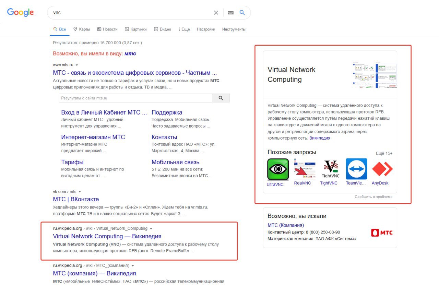Image resolution: width=439 pixels, height=286 pixels.
Task: Open Virtual Network Computing — Википедия result
Action: (107, 236)
